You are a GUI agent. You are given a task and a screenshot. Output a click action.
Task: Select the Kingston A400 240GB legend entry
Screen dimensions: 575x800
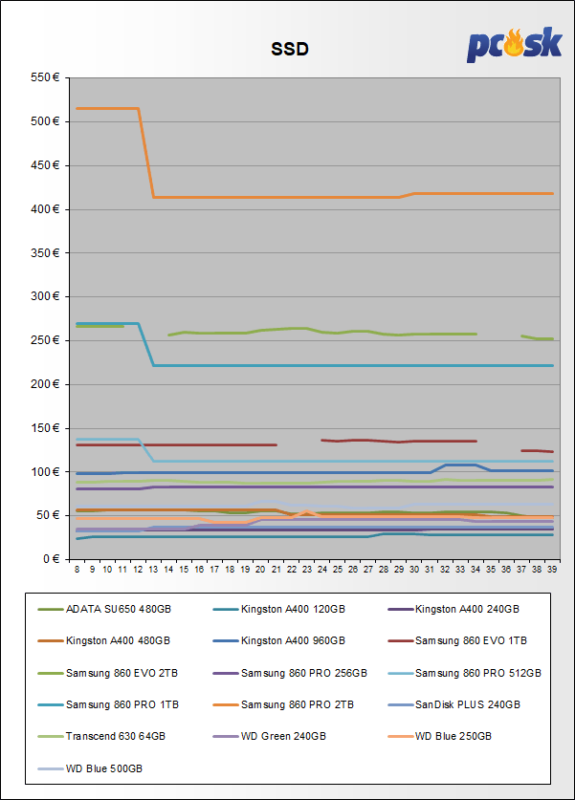click(x=453, y=609)
